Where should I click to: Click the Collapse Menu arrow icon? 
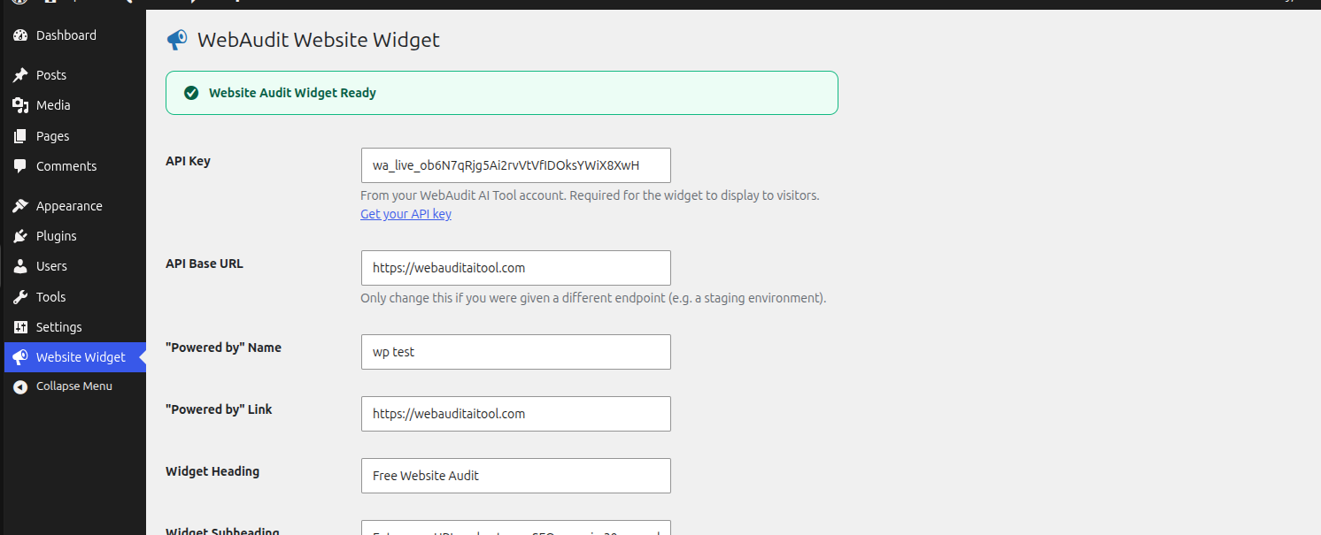click(20, 386)
